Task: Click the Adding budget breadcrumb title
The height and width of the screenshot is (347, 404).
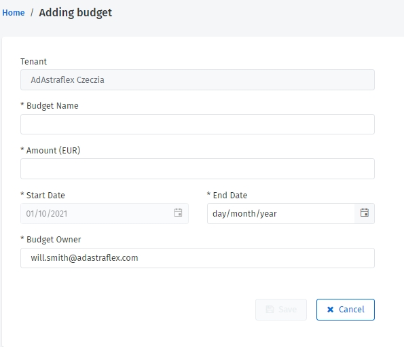Action: click(x=75, y=13)
